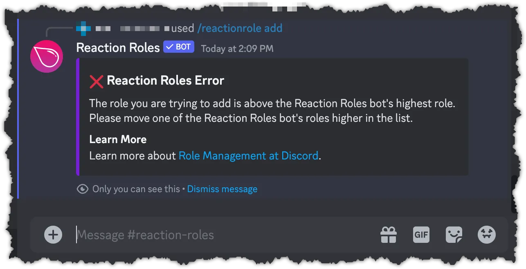Open the sticker picker

click(x=454, y=235)
